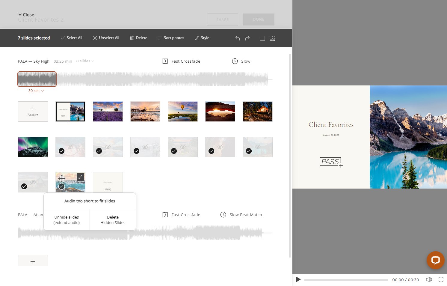The width and height of the screenshot is (447, 286).
Task: Open Style brush option
Action: click(202, 38)
